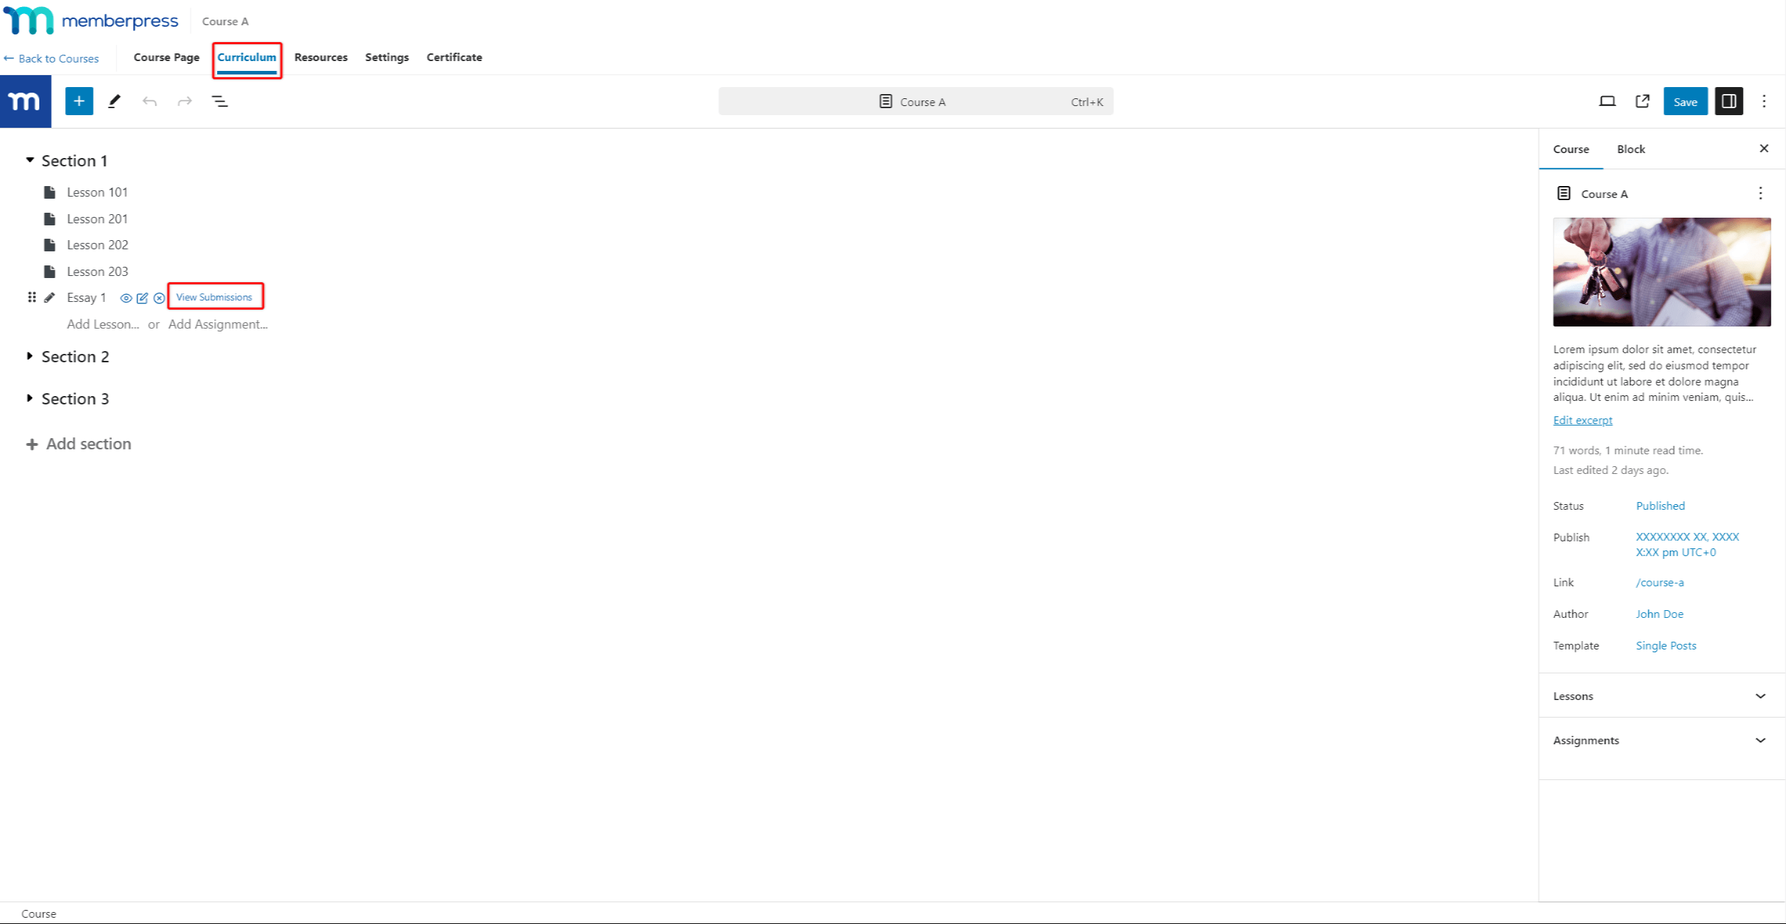1786x924 pixels.
Task: Click the View Submissions button for Essay 1
Action: click(x=214, y=297)
